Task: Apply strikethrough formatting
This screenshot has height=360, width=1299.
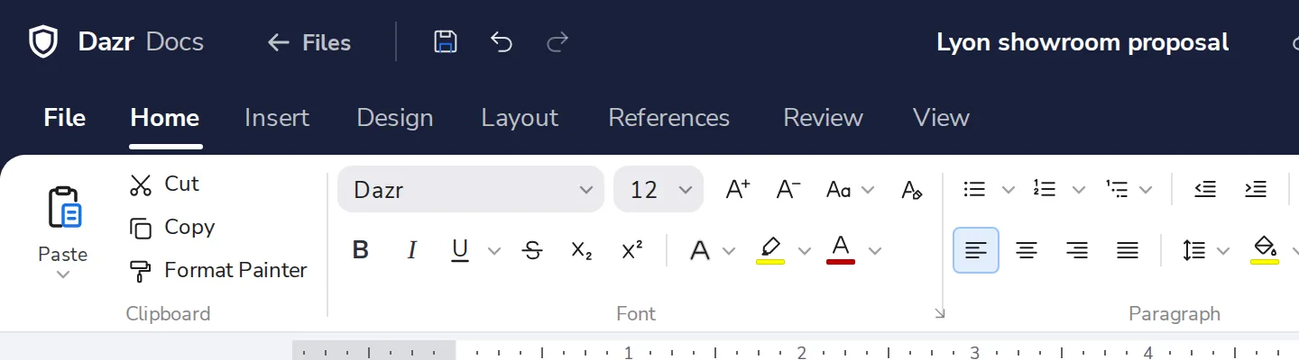Action: coord(532,250)
